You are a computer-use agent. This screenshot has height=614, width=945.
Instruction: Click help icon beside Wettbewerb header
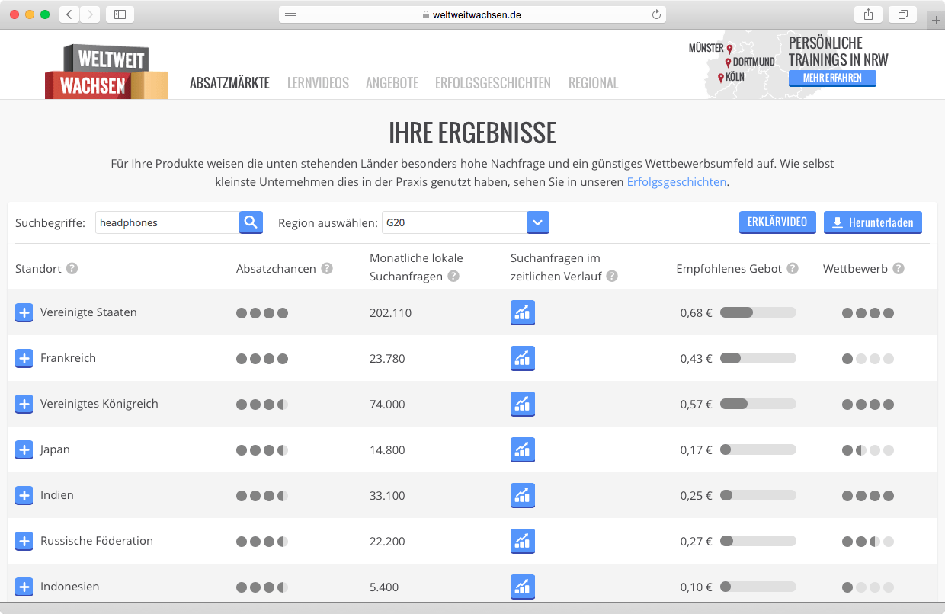coord(899,268)
